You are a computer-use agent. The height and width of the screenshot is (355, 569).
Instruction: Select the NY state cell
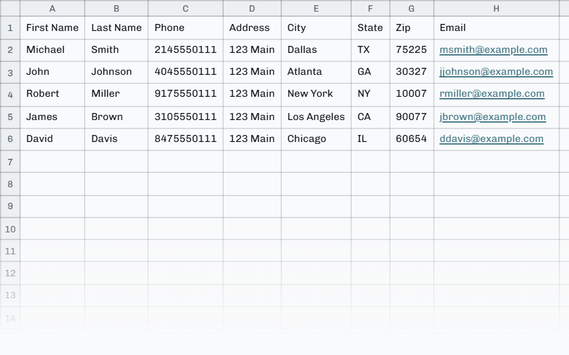(x=370, y=94)
